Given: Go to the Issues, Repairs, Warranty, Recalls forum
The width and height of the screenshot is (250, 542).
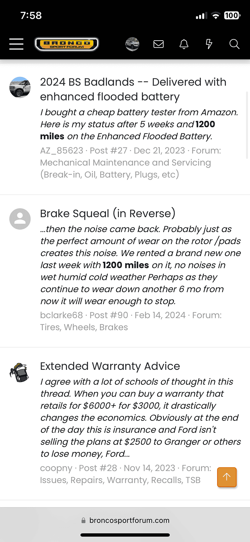Looking at the screenshot, I should pyautogui.click(x=120, y=480).
